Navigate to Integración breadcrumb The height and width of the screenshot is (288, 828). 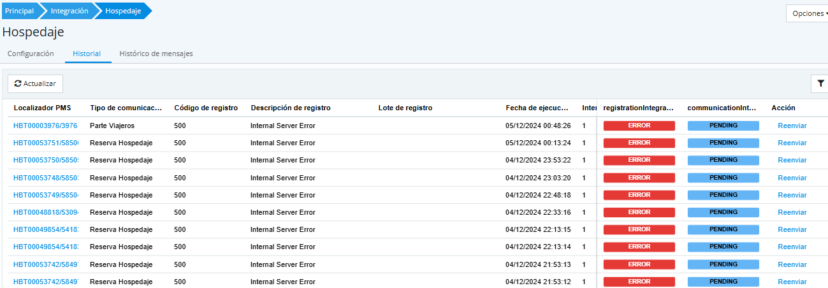pyautogui.click(x=68, y=11)
